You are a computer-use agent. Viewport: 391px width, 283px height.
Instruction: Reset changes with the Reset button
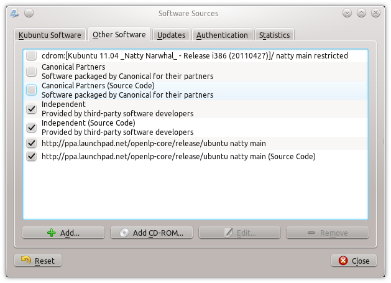point(38,261)
